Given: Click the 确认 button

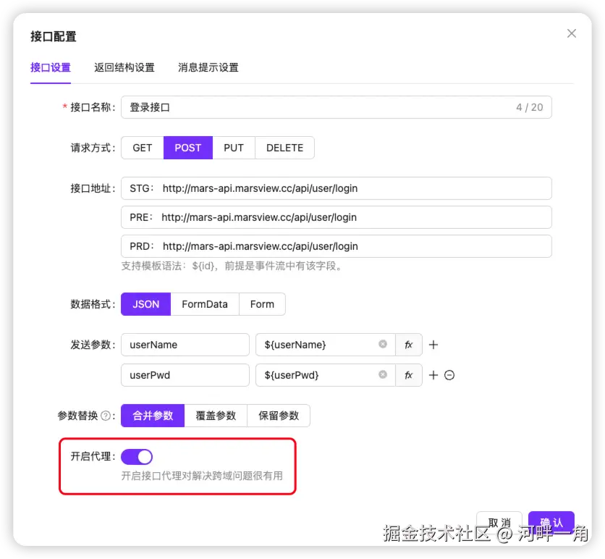Looking at the screenshot, I should pyautogui.click(x=551, y=523).
